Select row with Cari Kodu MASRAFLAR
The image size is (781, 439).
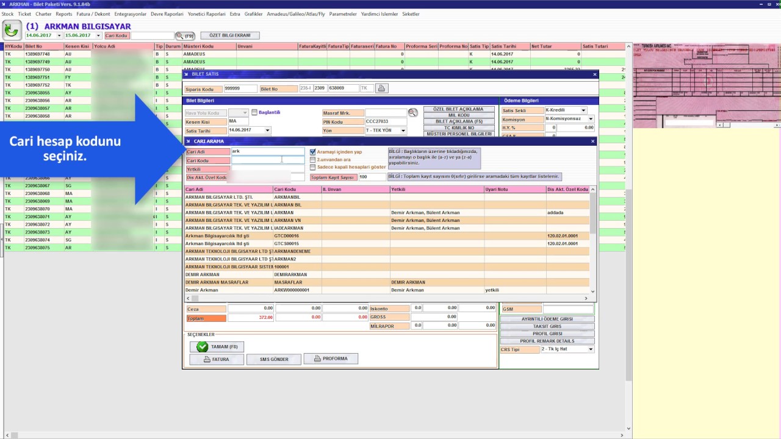pos(387,282)
